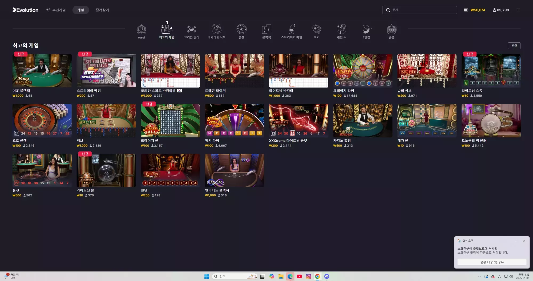Open Discord from the taskbar
The image size is (533, 281).
[x=327, y=276]
